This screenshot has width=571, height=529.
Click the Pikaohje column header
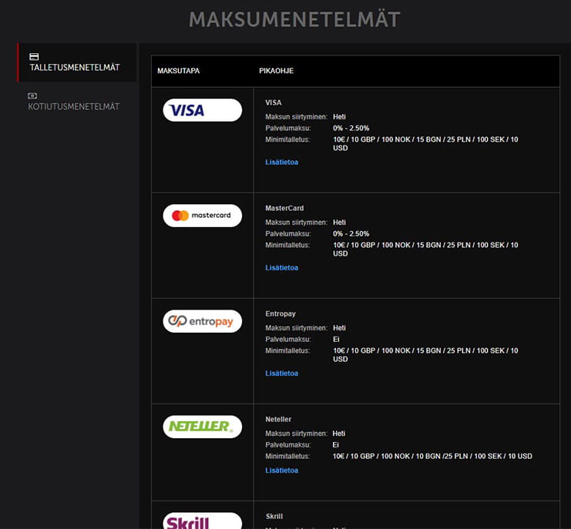coord(276,71)
